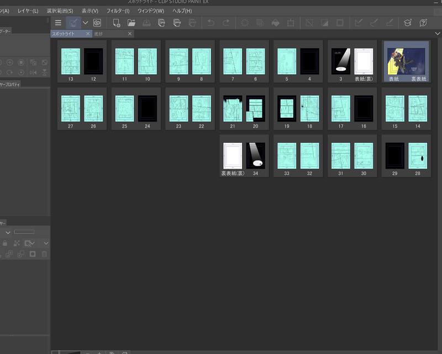Open CLIP STUDIO tutorials graduation cap icon
The height and width of the screenshot is (354, 442).
pyautogui.click(x=408, y=23)
